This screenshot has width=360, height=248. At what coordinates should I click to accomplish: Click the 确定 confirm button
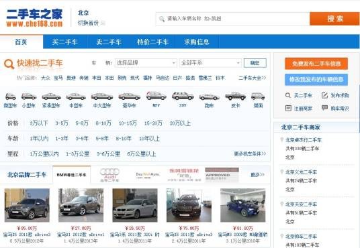(255, 63)
